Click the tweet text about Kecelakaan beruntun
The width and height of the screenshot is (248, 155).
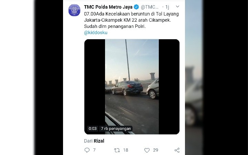132,20
